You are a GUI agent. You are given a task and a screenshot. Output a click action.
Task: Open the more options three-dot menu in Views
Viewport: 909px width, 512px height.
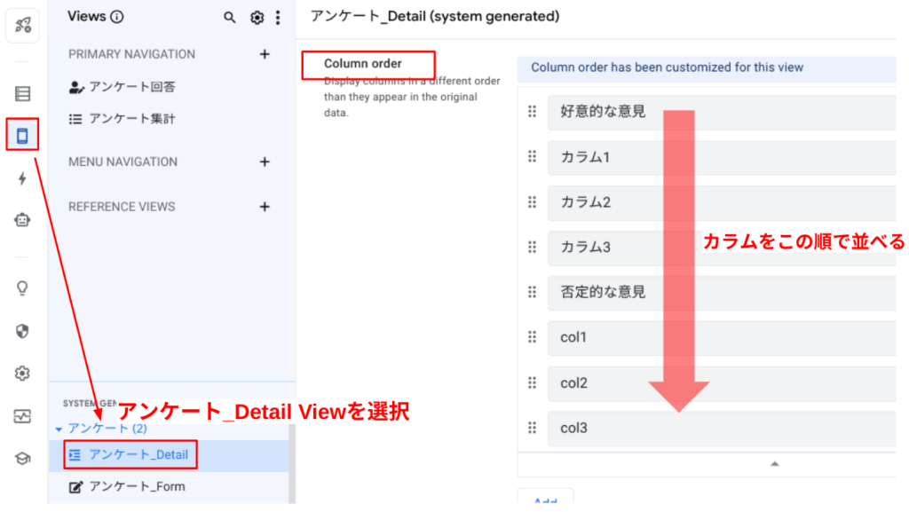pyautogui.click(x=278, y=17)
